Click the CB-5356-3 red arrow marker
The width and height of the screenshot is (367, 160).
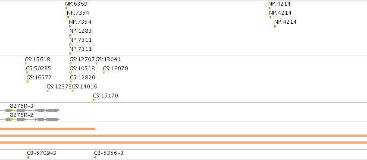(95, 157)
